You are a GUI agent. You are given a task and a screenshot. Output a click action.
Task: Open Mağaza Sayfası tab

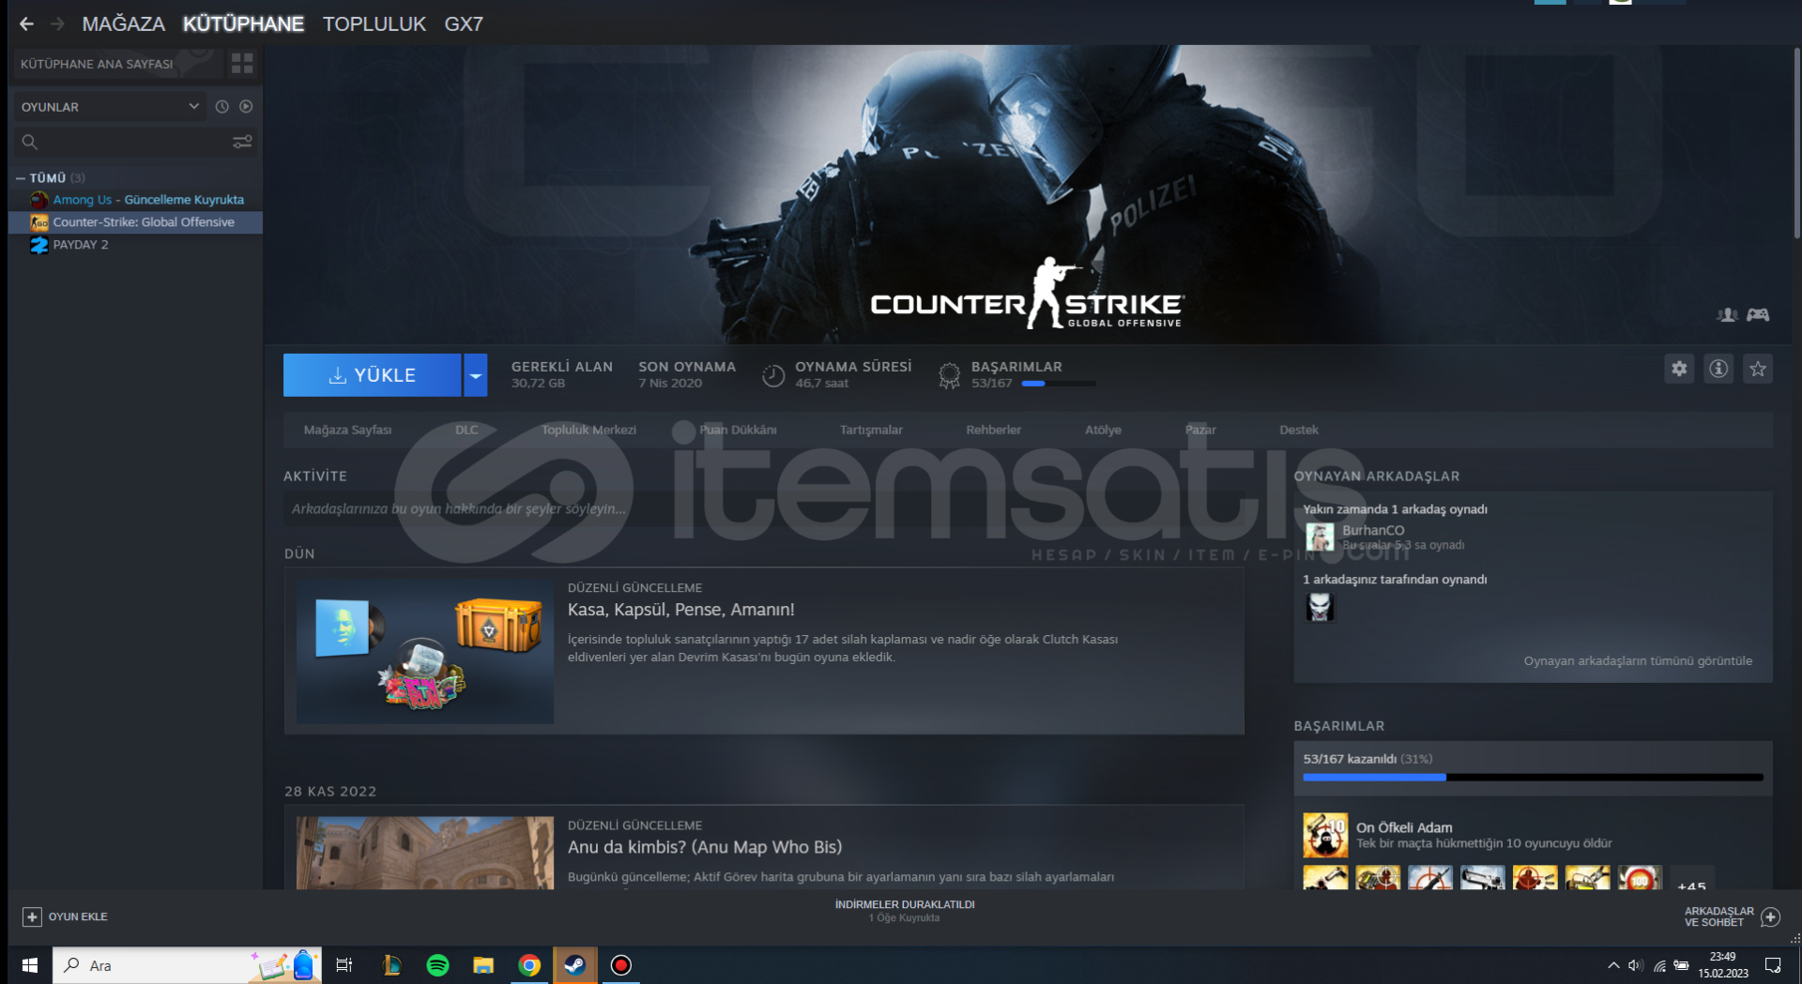[x=347, y=430]
